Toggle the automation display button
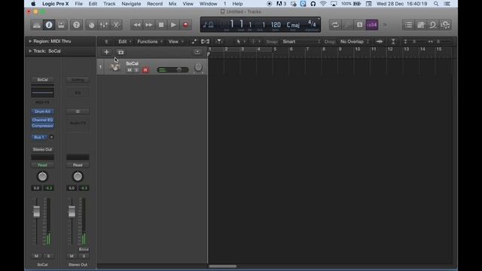Image resolution: width=482 pixels, height=271 pixels. coord(194,41)
